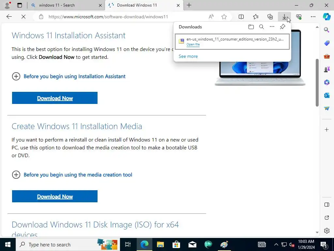
Task: View site information lock icon
Action: tap(41, 17)
